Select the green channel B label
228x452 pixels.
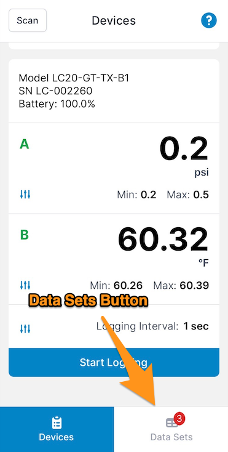(x=25, y=235)
